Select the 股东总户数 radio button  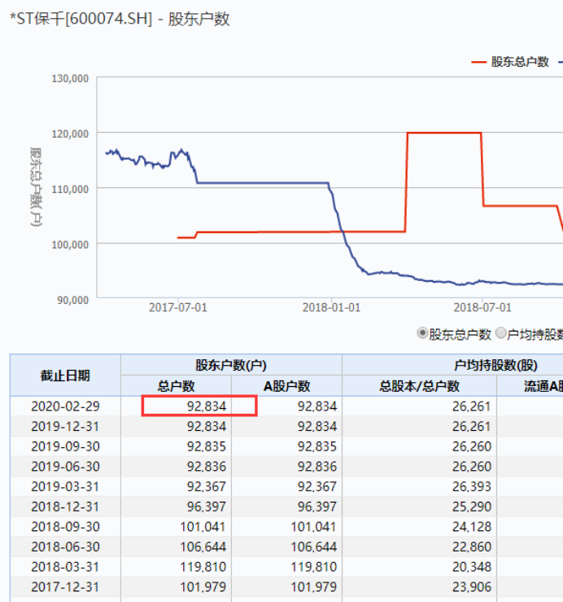tap(422, 333)
